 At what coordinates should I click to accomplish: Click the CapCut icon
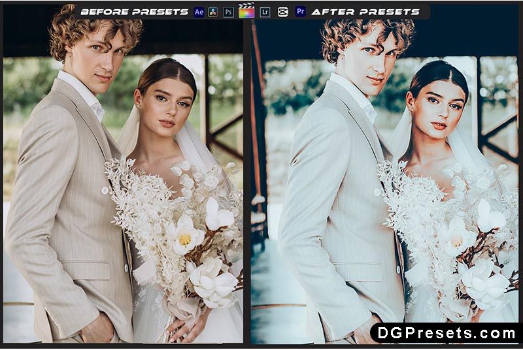(x=283, y=12)
